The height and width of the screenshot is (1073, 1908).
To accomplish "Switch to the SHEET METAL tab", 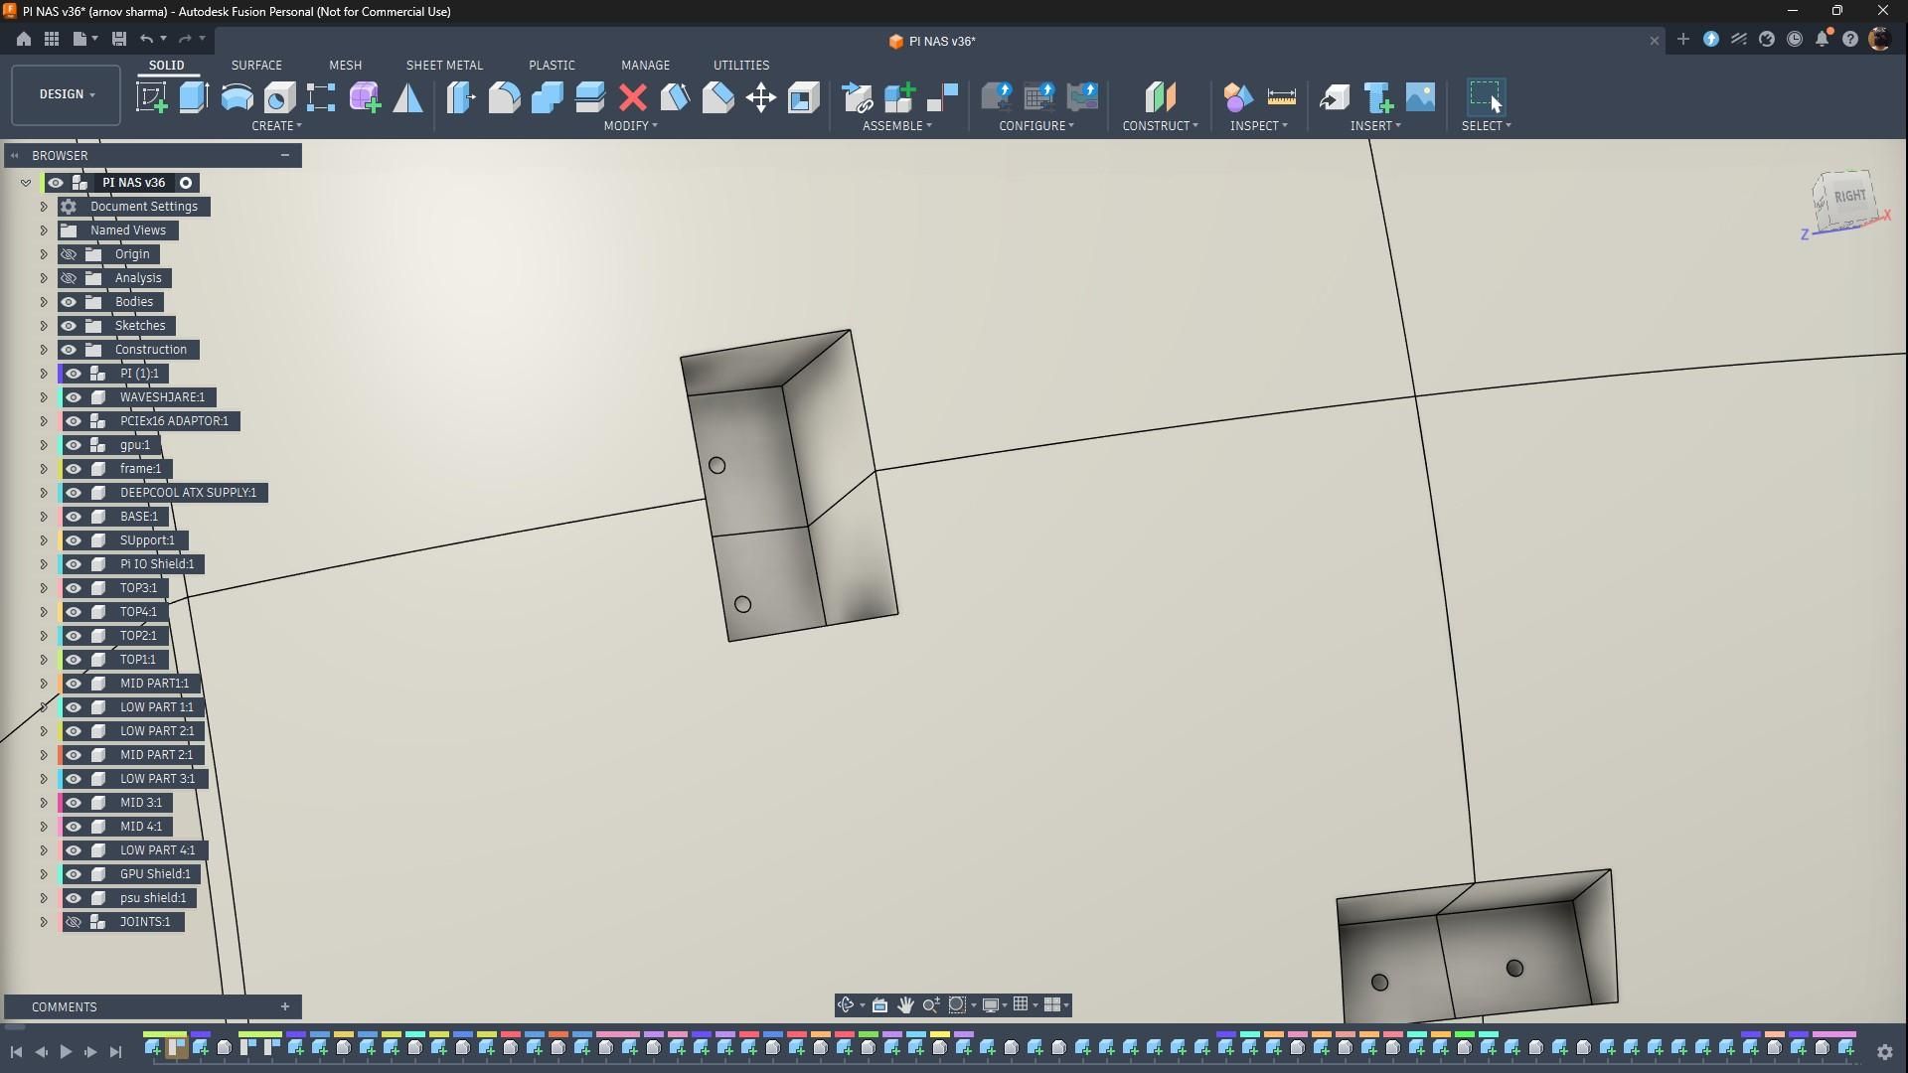I will 444,66.
